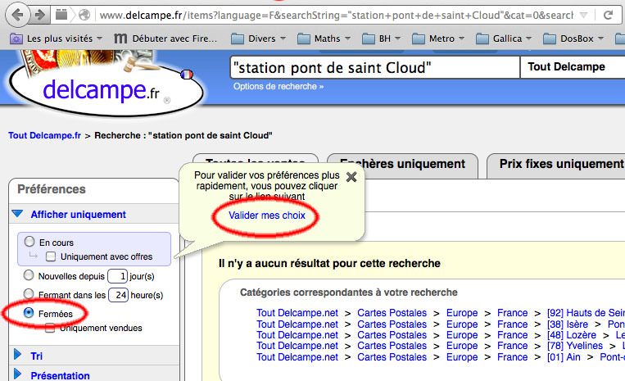
Task: Open [38] Isère category link
Action: pyautogui.click(x=567, y=324)
